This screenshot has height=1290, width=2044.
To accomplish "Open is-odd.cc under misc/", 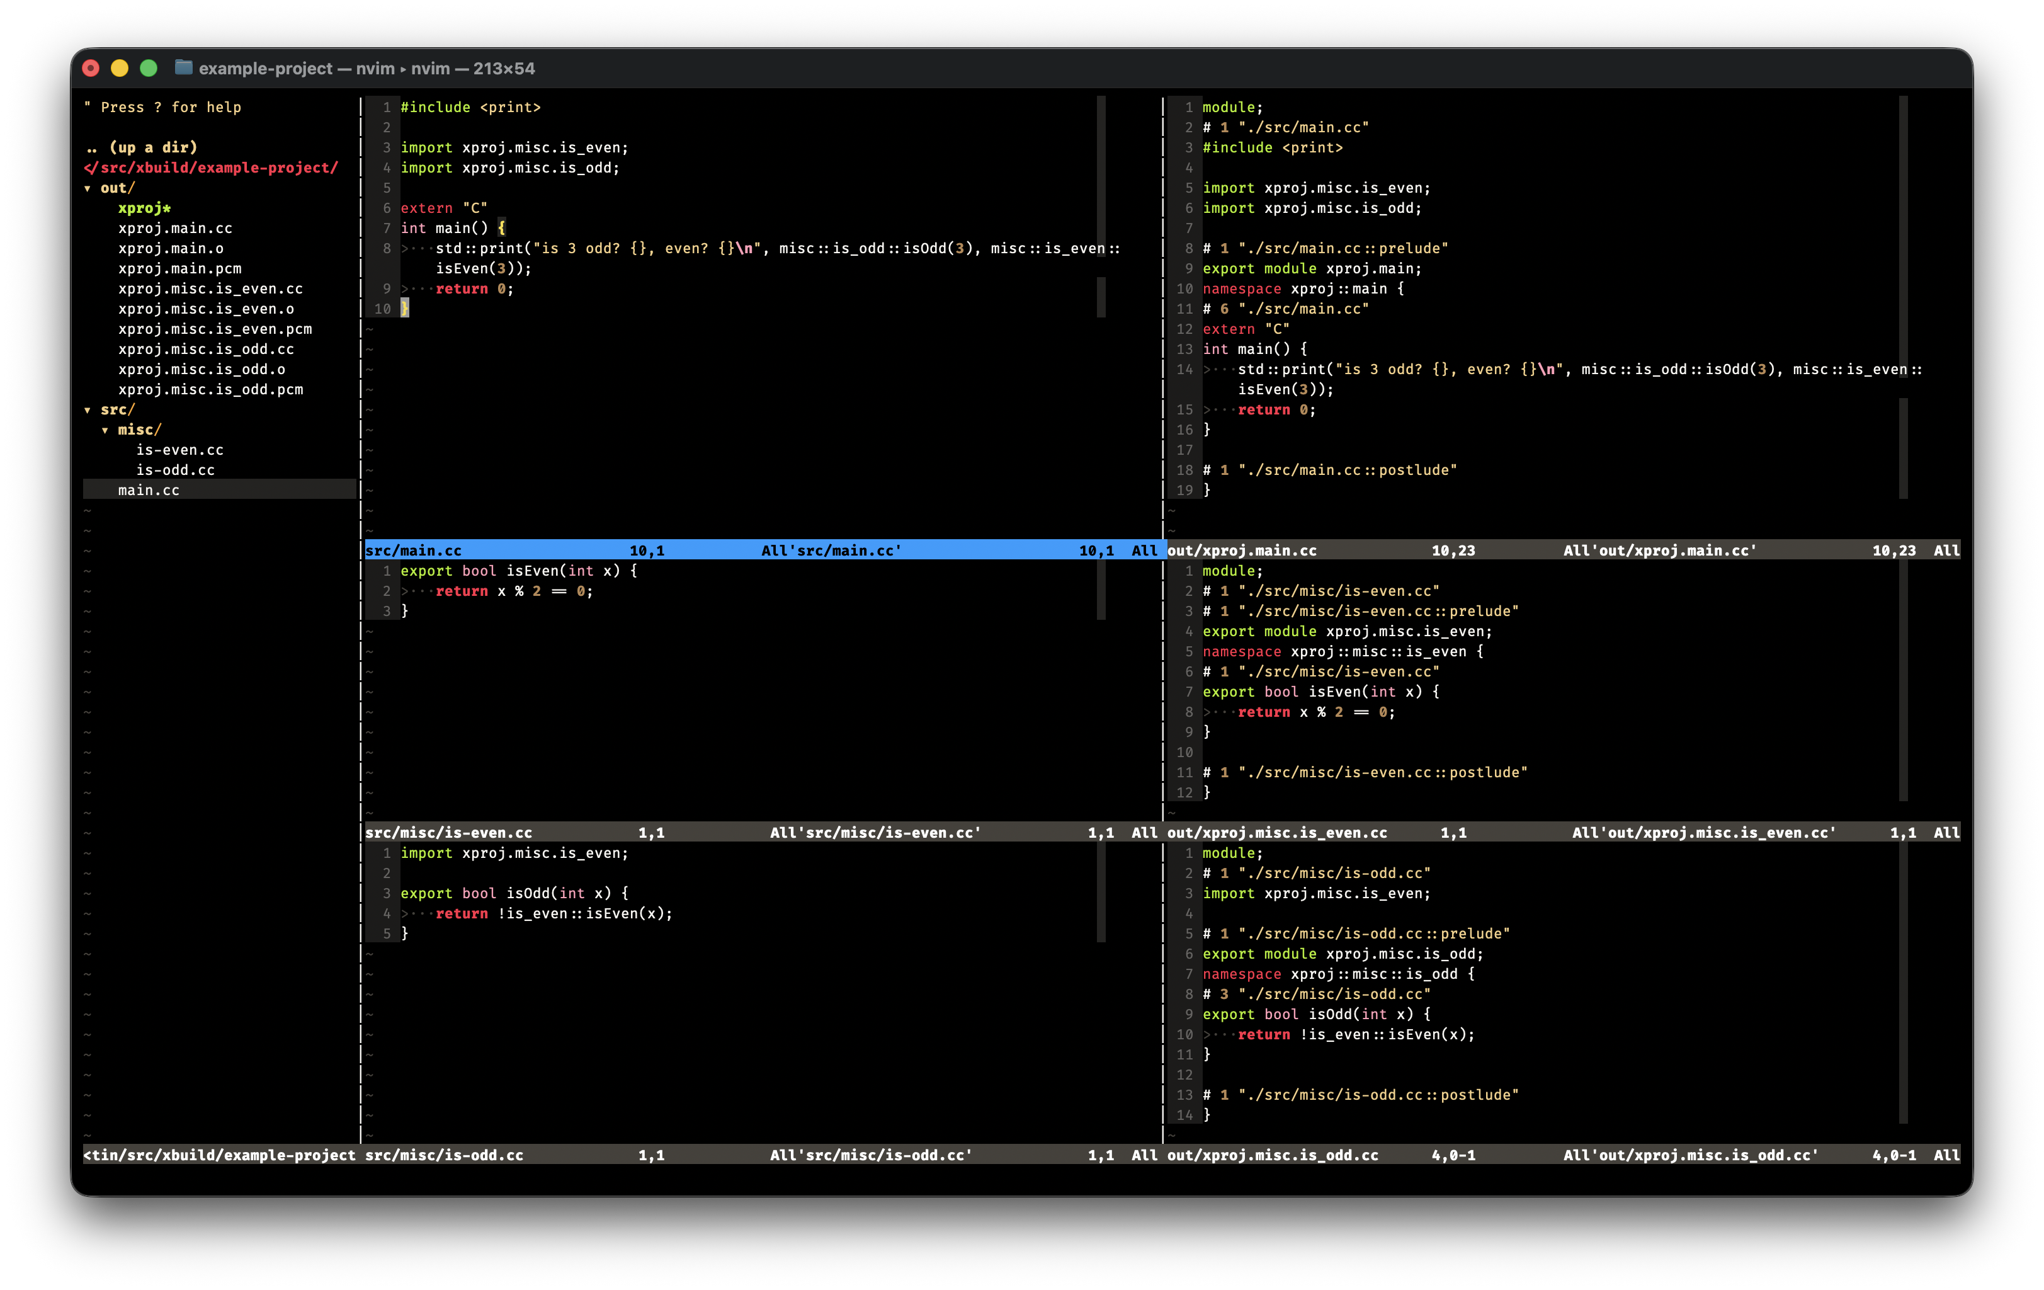I will [x=176, y=471].
